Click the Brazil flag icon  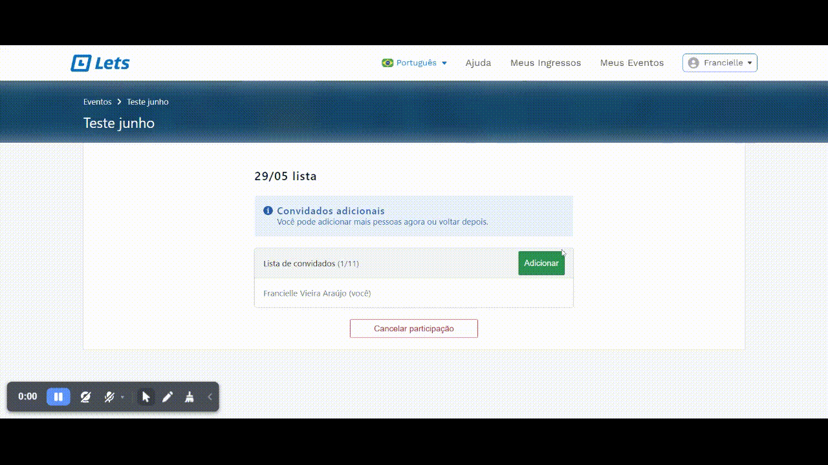[387, 63]
